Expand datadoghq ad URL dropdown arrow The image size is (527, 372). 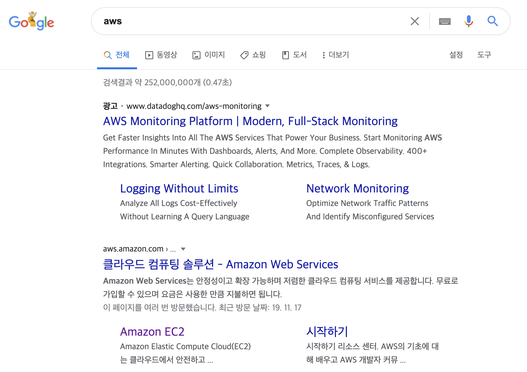pos(267,106)
